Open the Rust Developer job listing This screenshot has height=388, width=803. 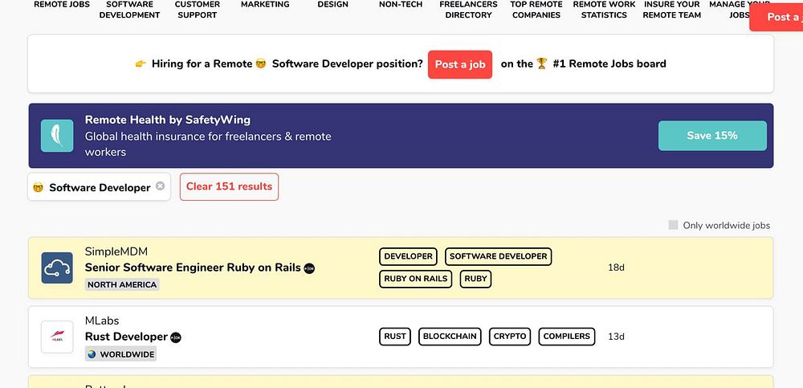[x=127, y=337]
